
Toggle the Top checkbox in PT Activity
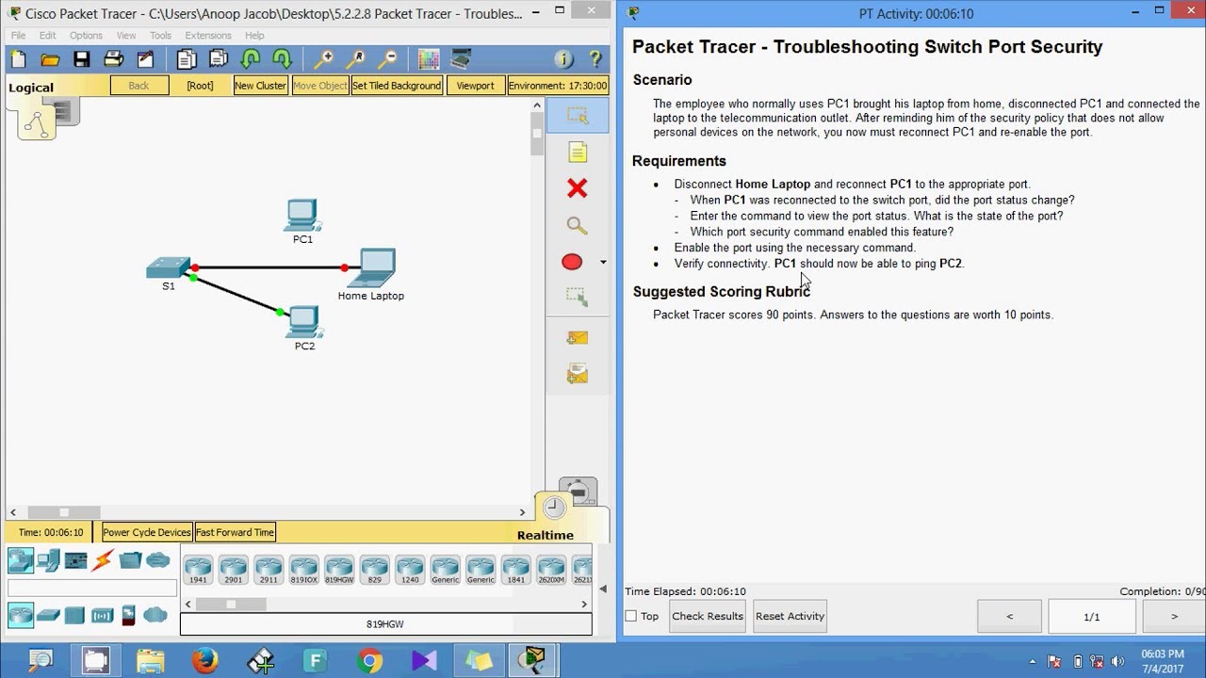coord(631,616)
